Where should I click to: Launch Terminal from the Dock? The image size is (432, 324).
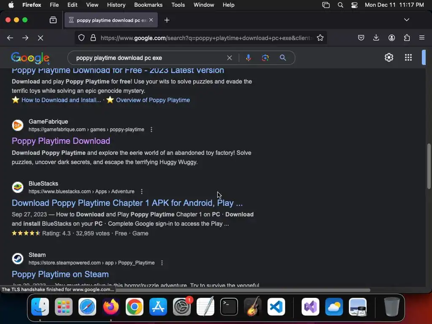[x=229, y=307]
